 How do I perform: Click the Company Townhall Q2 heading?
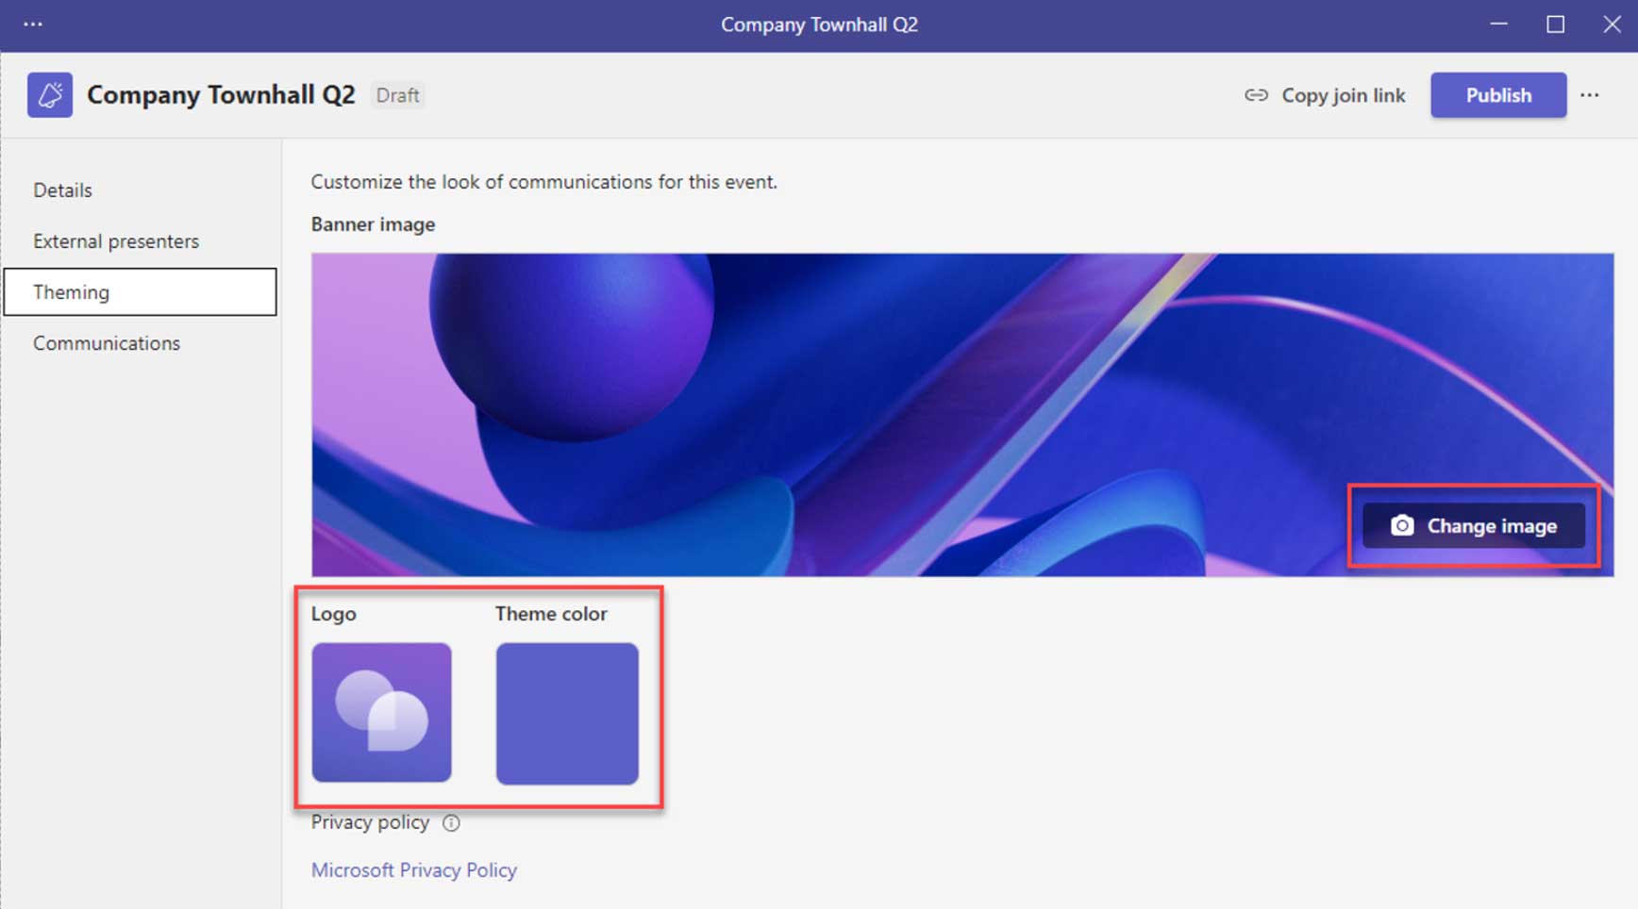click(221, 95)
